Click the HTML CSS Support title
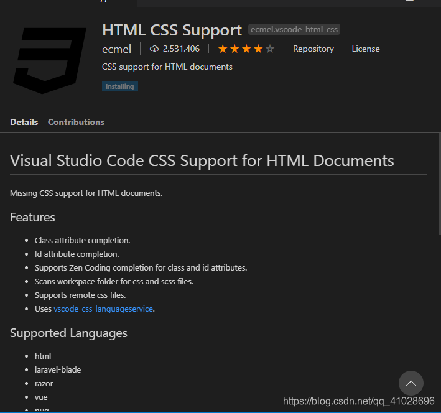This screenshot has width=441, height=413. pyautogui.click(x=172, y=30)
